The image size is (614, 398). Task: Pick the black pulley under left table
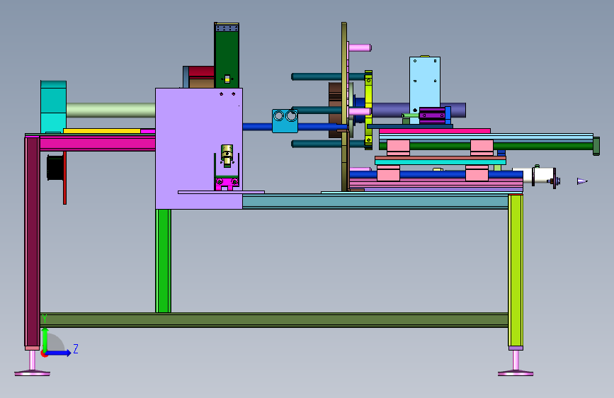click(55, 167)
